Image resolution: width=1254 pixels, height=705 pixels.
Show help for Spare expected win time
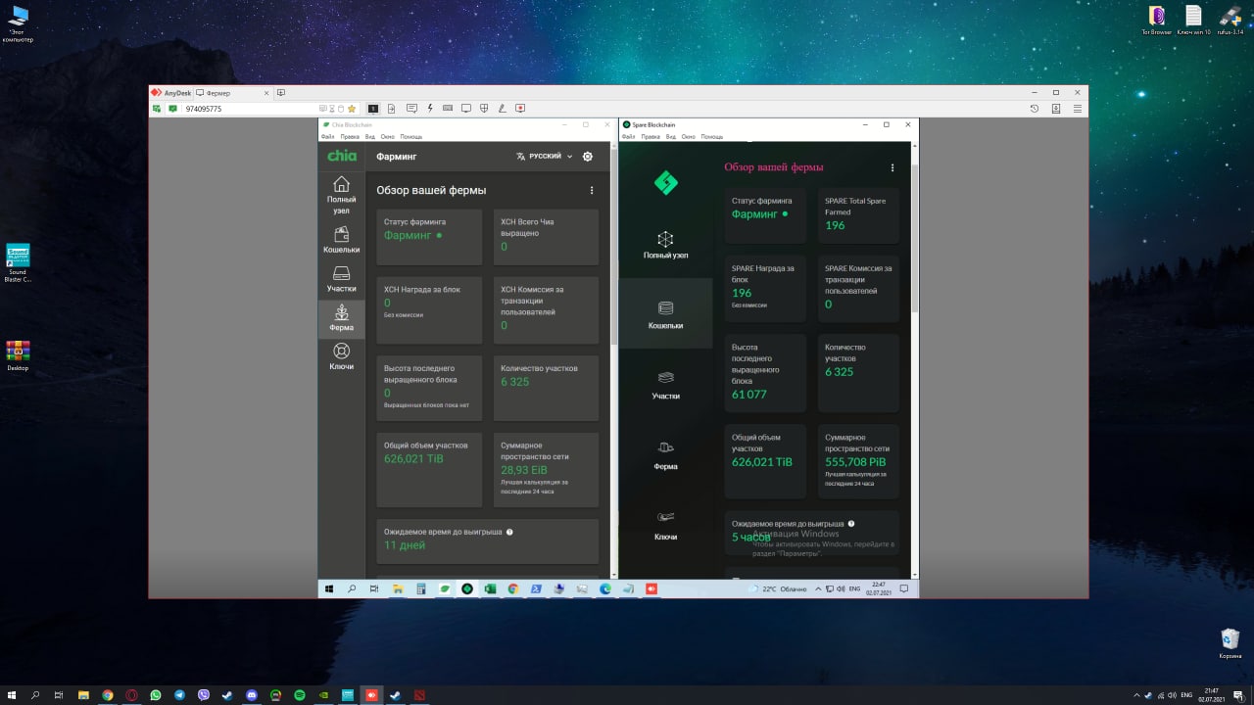(x=850, y=524)
